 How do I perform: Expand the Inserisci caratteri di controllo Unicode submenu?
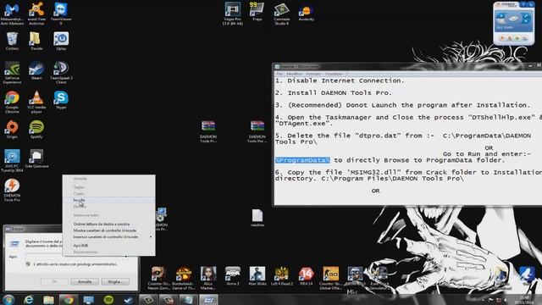(108, 237)
